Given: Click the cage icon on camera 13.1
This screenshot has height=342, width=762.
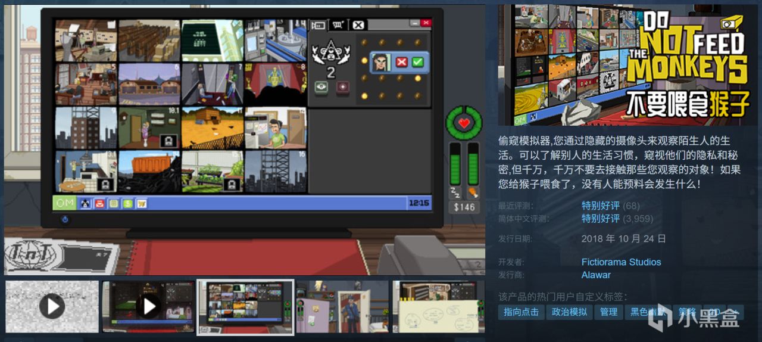Looking at the screenshot, I should pos(105,184).
